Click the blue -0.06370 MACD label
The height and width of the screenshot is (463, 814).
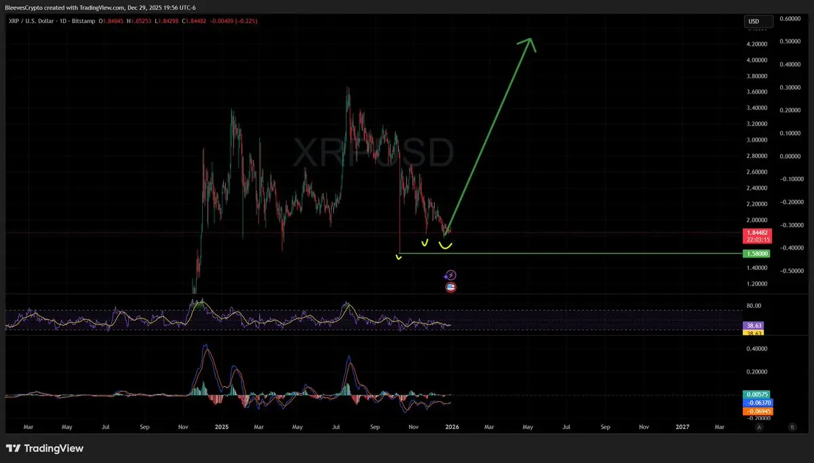(x=758, y=403)
